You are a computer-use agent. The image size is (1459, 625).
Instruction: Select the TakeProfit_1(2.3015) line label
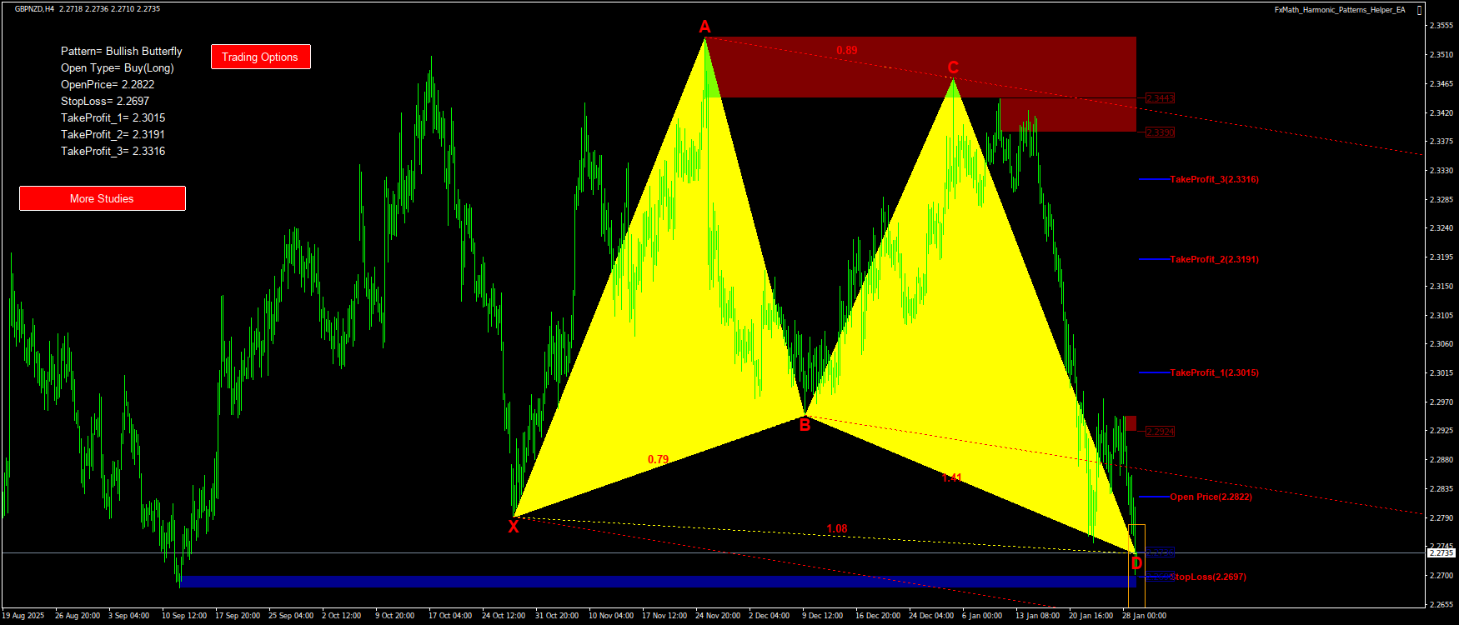1215,372
